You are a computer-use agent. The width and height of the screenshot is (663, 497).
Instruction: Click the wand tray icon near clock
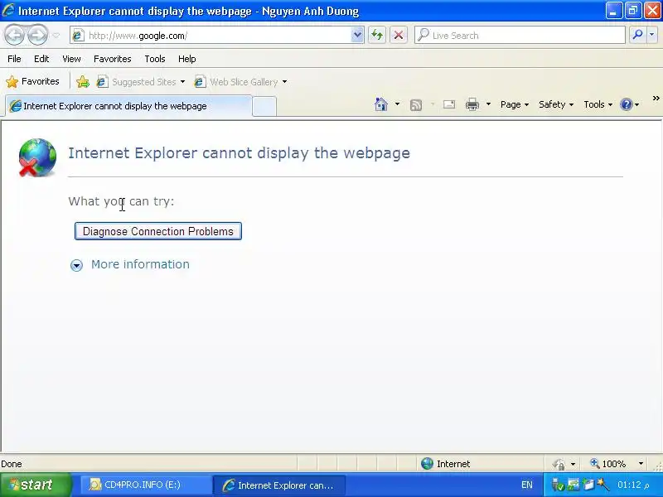(x=603, y=485)
